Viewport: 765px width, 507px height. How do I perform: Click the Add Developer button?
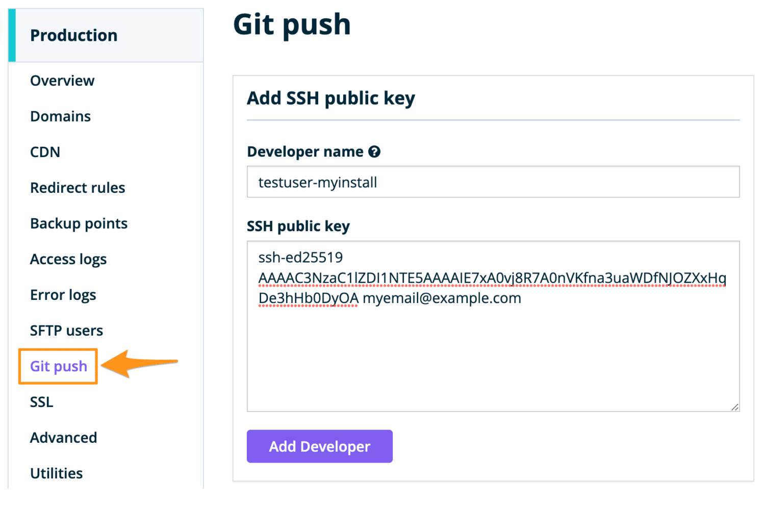(x=319, y=446)
